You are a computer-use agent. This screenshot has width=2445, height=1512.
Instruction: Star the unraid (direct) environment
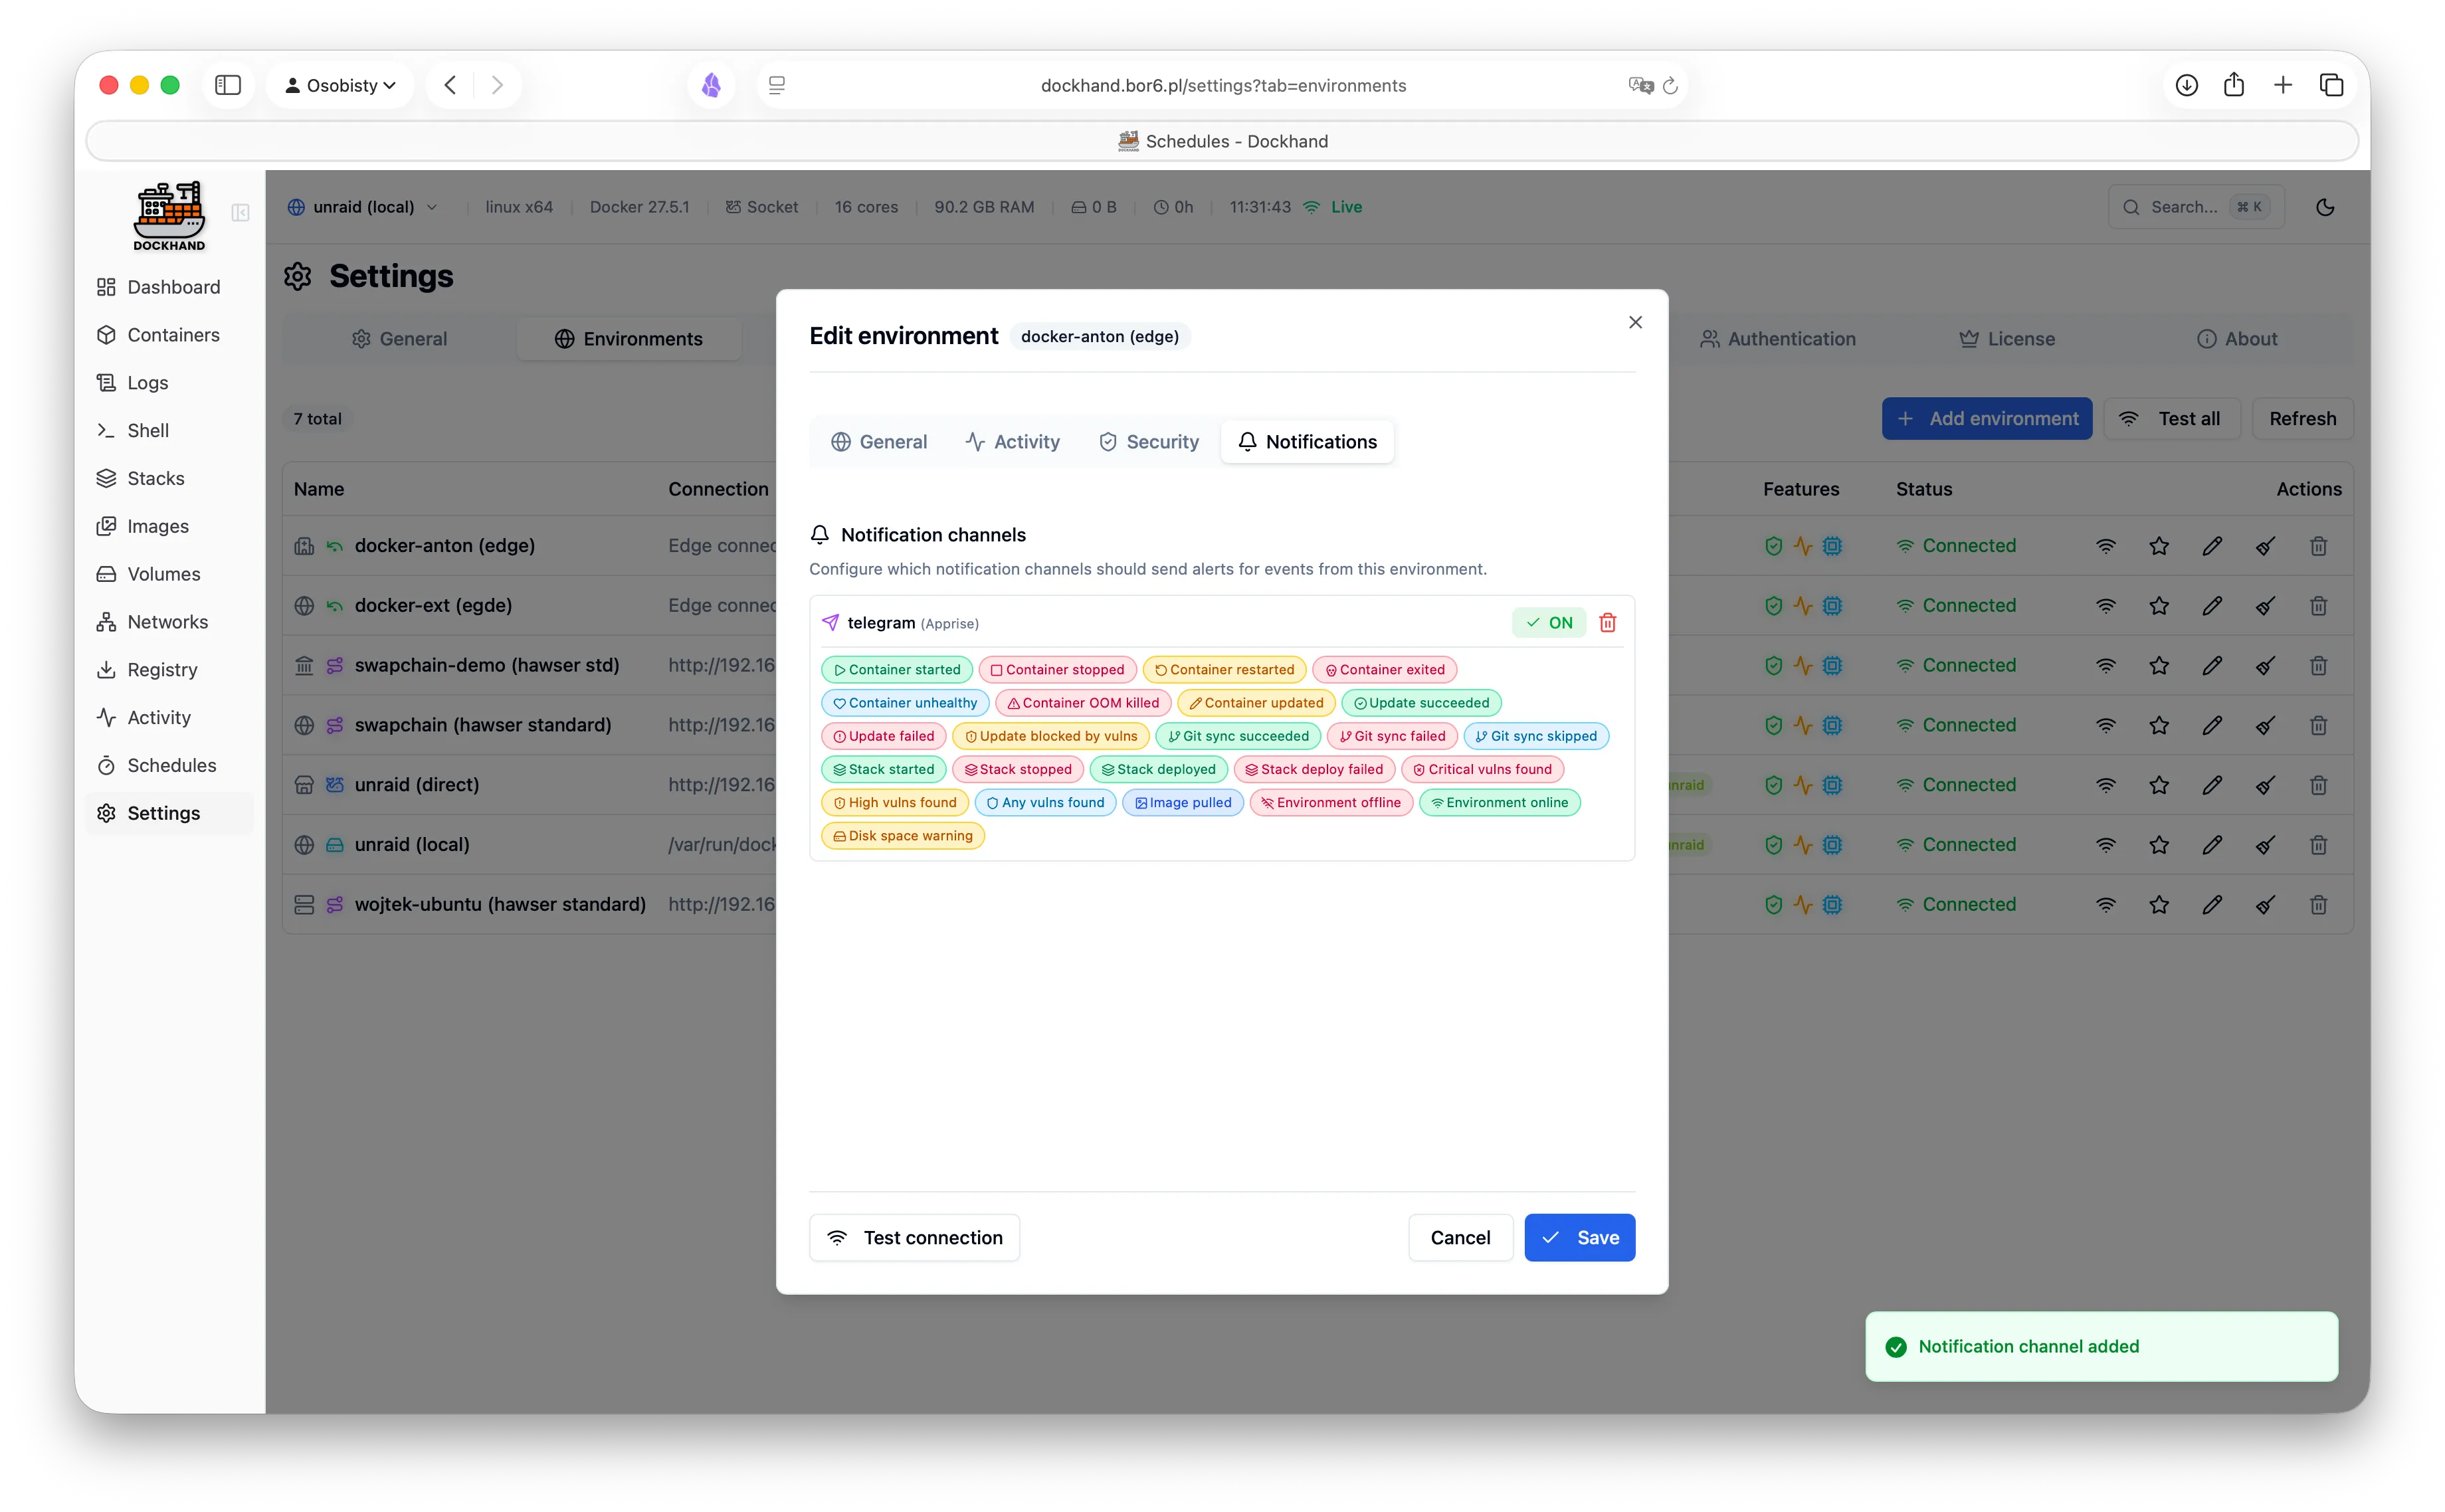[x=2159, y=785]
